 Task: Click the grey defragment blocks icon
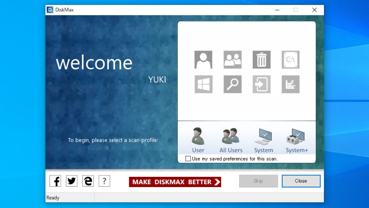click(291, 84)
